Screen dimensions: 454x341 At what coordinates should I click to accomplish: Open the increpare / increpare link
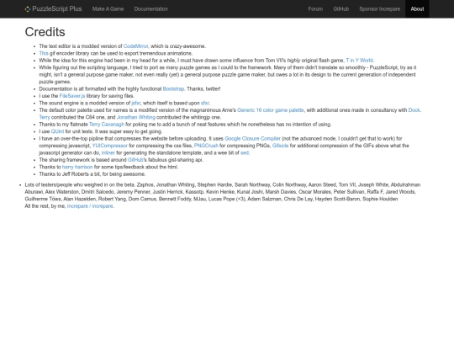(x=90, y=206)
